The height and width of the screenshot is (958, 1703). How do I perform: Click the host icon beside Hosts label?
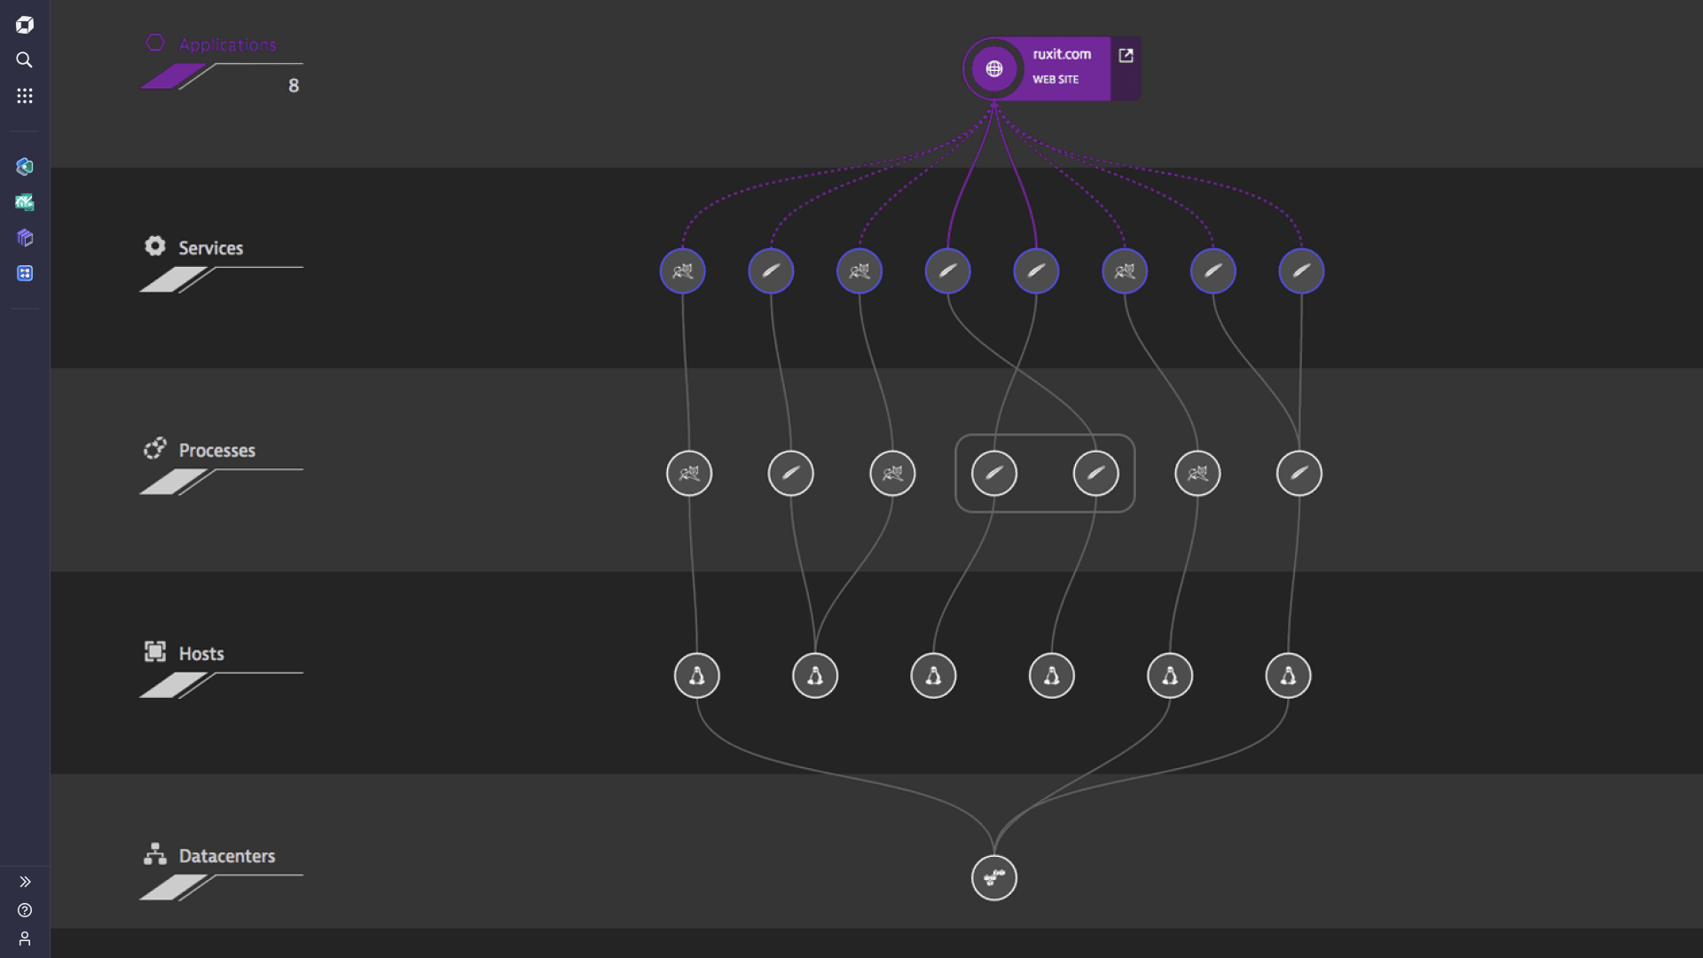coord(155,652)
